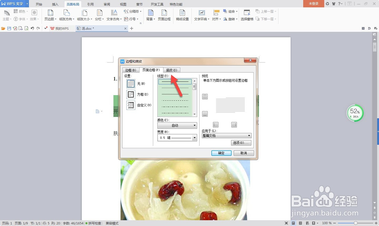Click the paper size (纸张大小) icon
The width and height of the screenshot is (379, 226).
tap(84, 13)
